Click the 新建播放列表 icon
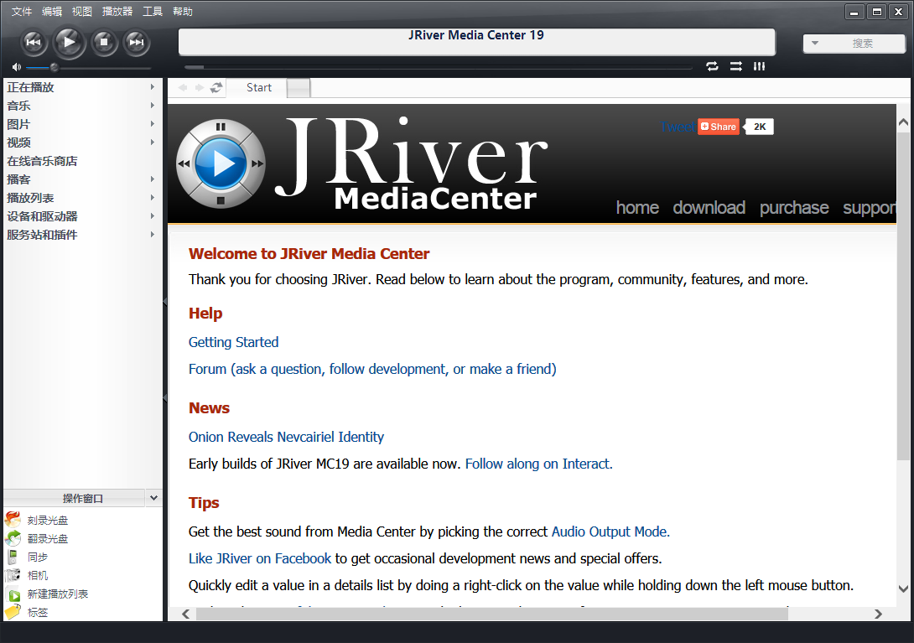The height and width of the screenshot is (643, 914). tap(13, 594)
